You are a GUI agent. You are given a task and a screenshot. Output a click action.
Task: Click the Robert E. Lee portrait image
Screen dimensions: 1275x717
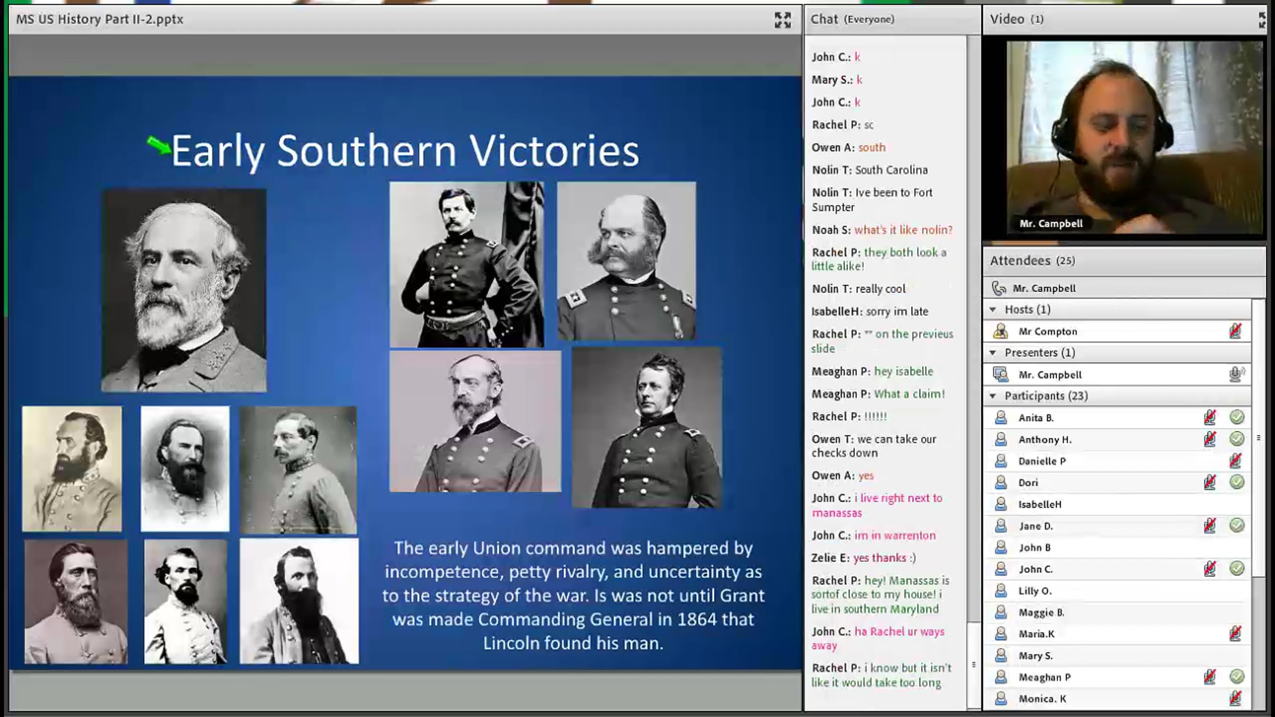pyautogui.click(x=184, y=290)
